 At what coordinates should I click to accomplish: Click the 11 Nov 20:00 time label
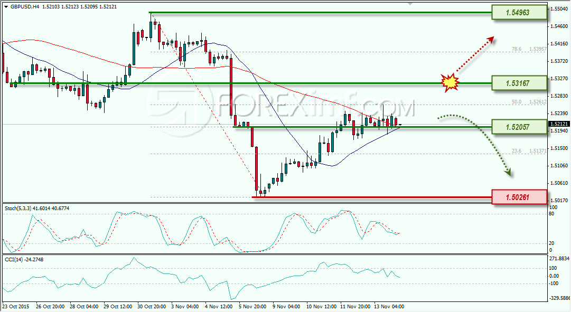355,307
